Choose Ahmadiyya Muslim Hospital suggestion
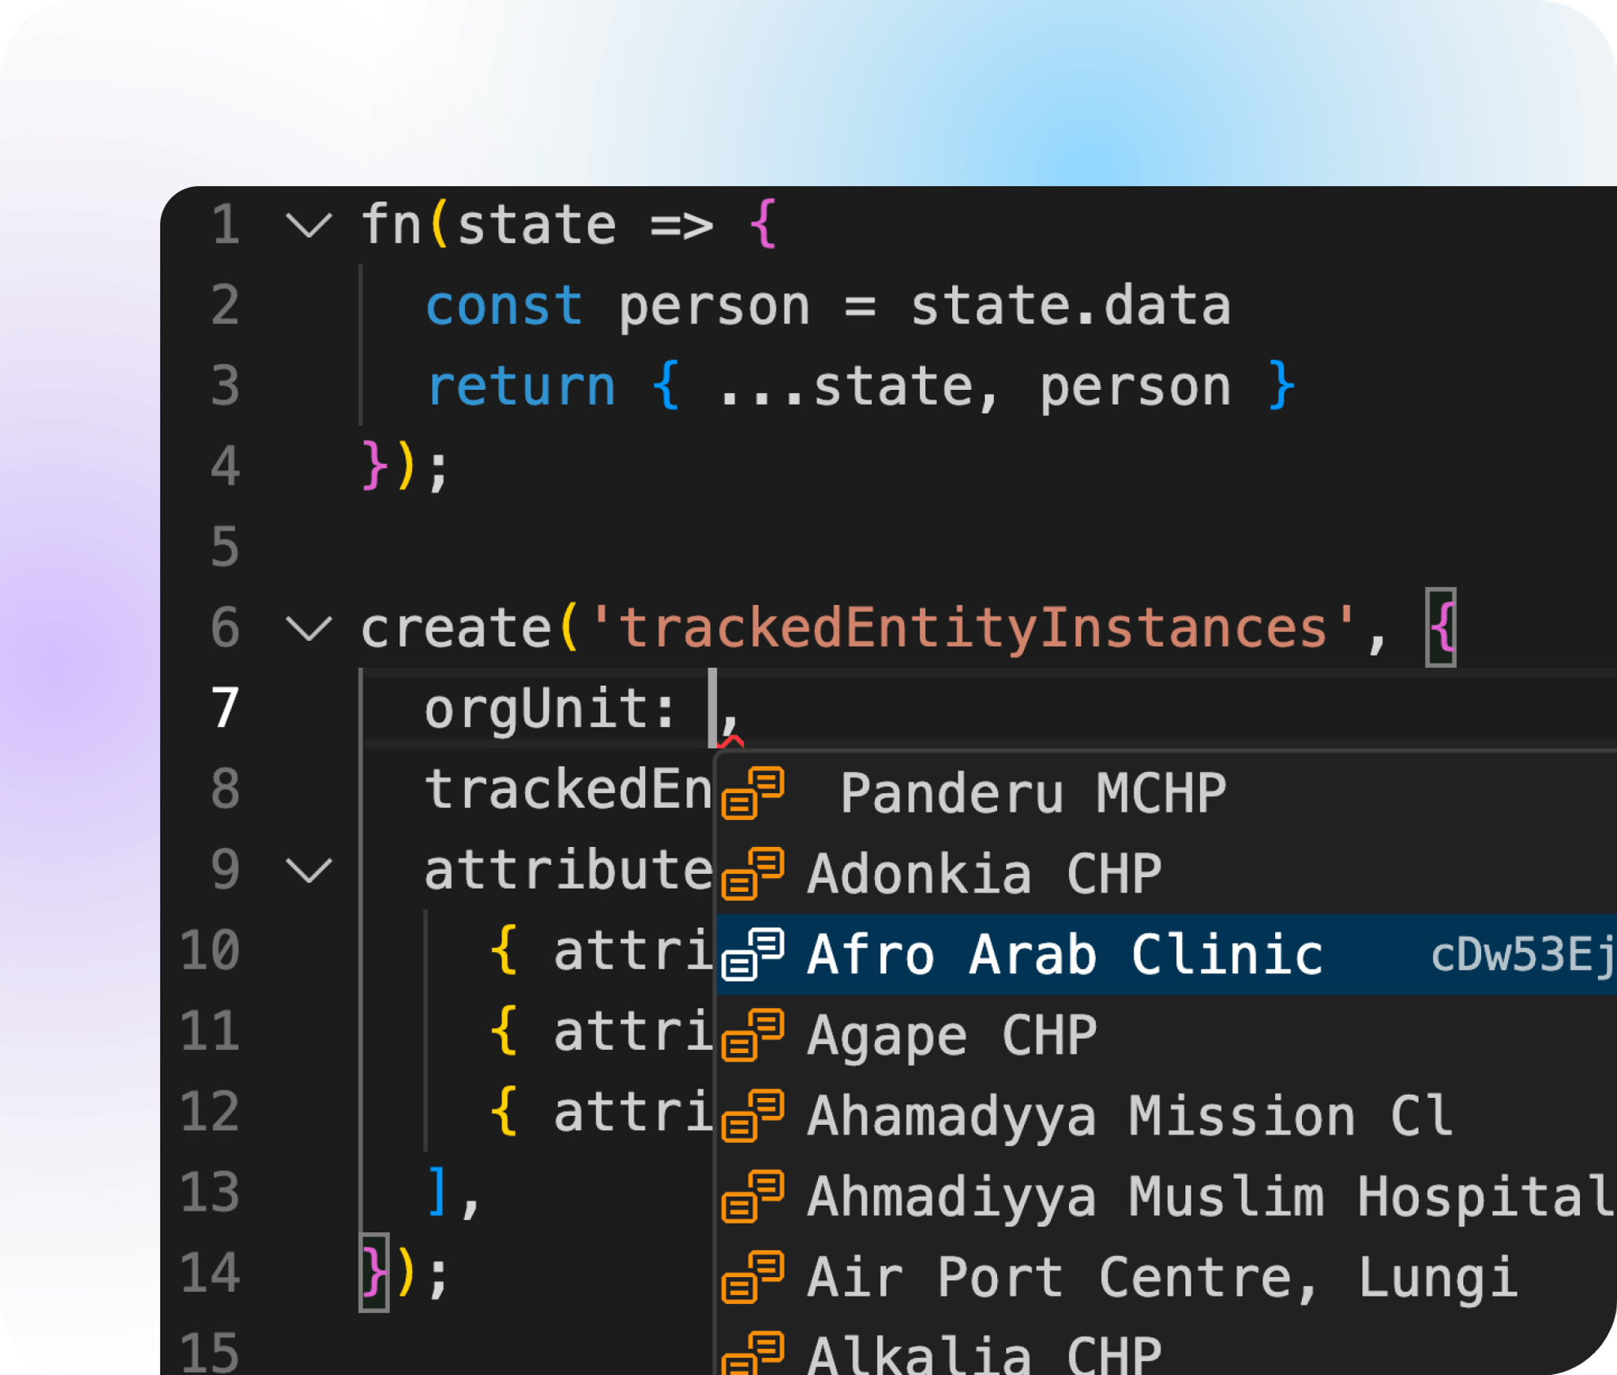This screenshot has width=1617, height=1375. 1166,1196
